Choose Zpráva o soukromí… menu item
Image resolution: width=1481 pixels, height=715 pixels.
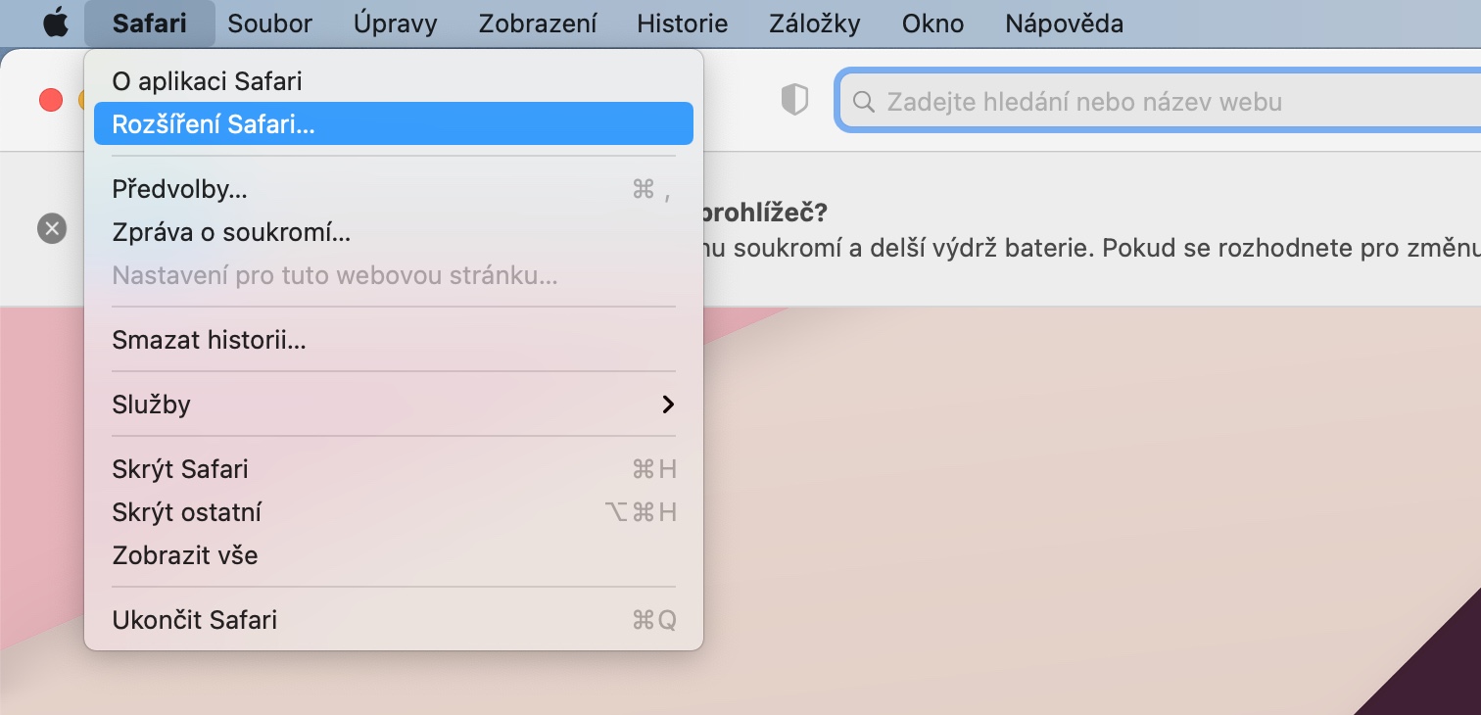coord(231,232)
